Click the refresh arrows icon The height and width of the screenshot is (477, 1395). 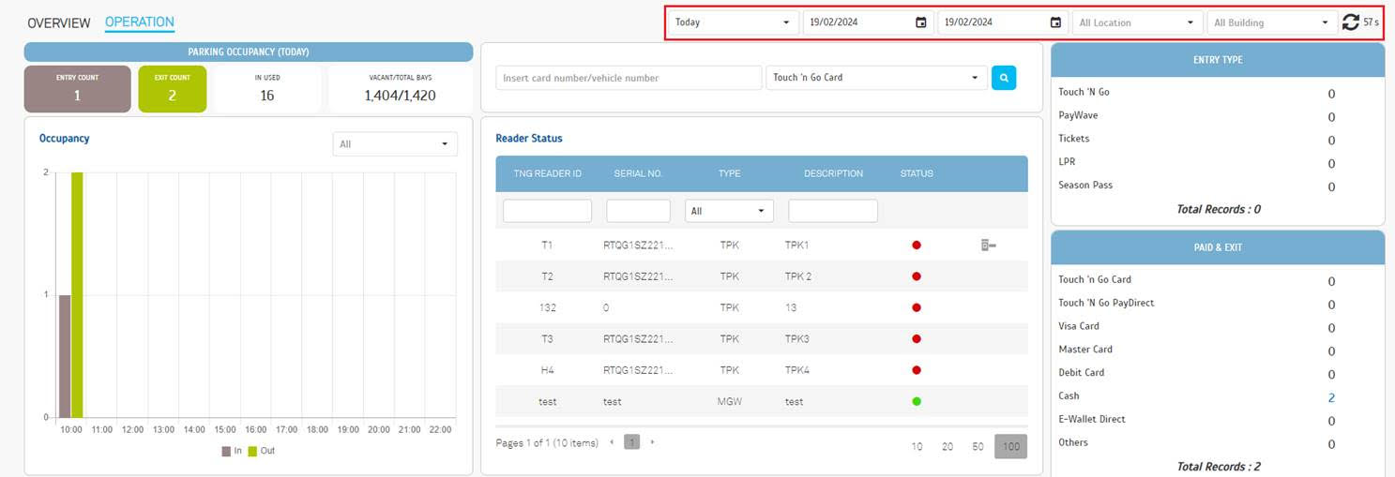click(1350, 22)
